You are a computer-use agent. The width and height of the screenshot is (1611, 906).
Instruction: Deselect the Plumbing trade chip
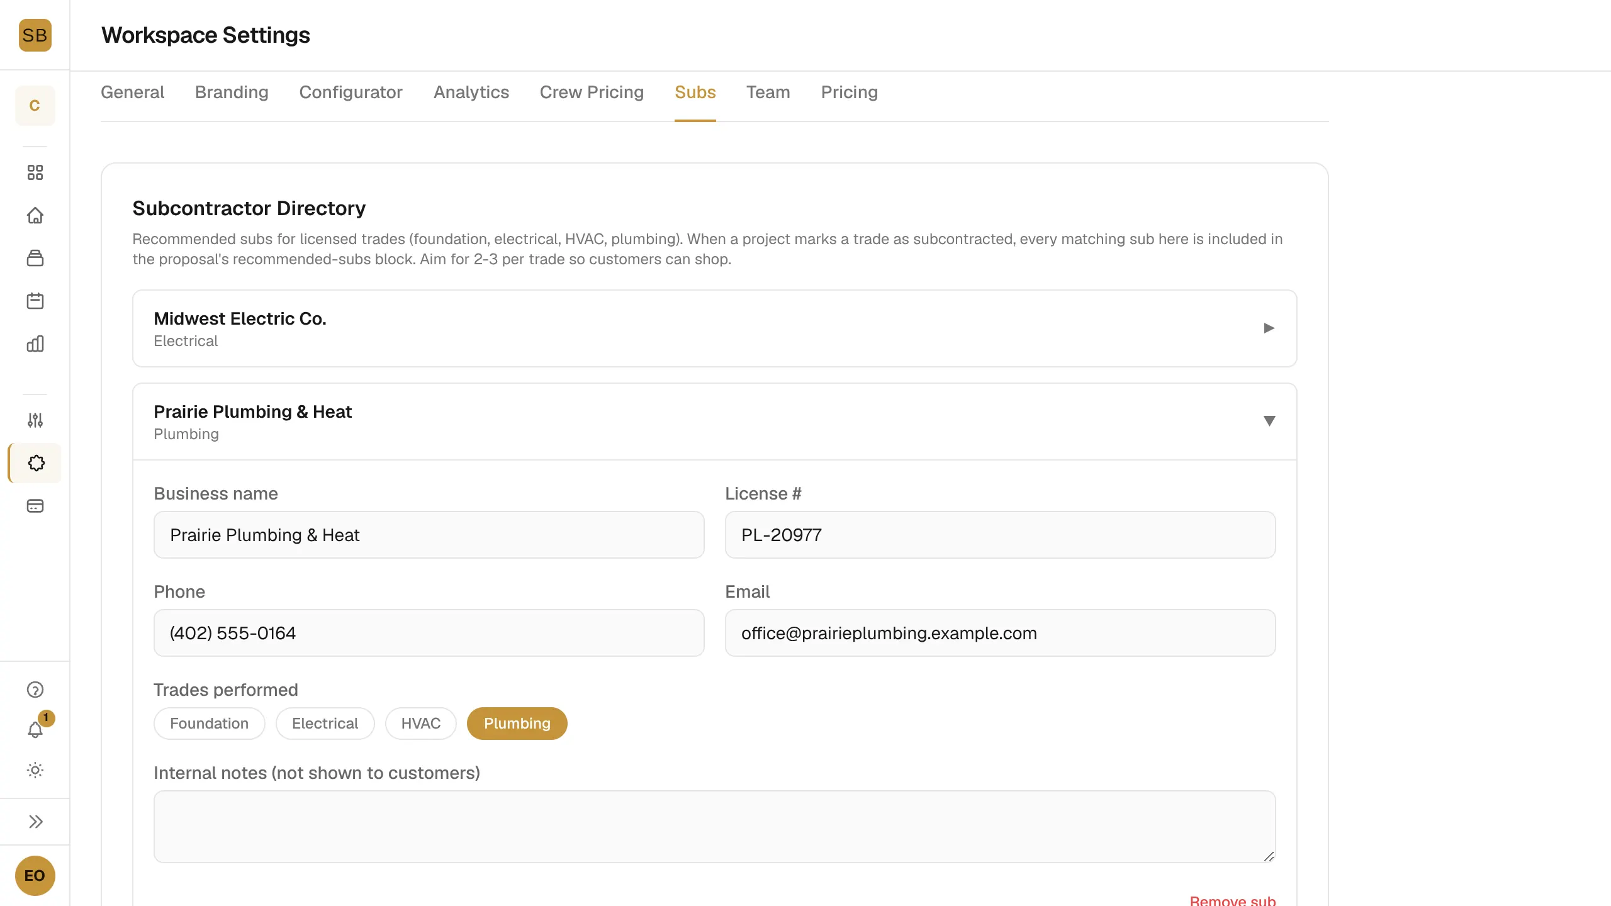[517, 724]
